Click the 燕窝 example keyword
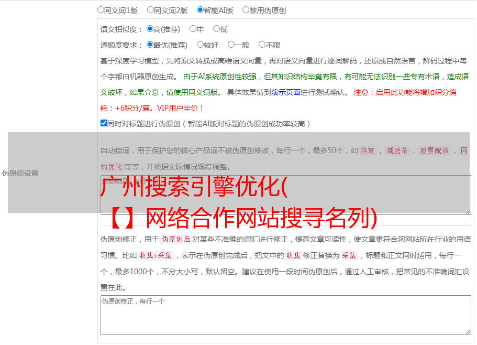The image size is (477, 345). click(x=368, y=150)
